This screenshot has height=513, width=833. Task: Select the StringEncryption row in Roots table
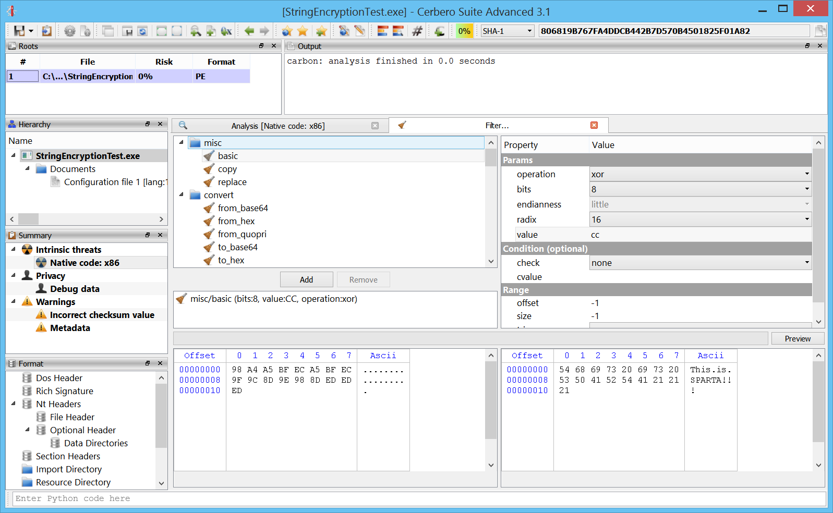tap(128, 76)
